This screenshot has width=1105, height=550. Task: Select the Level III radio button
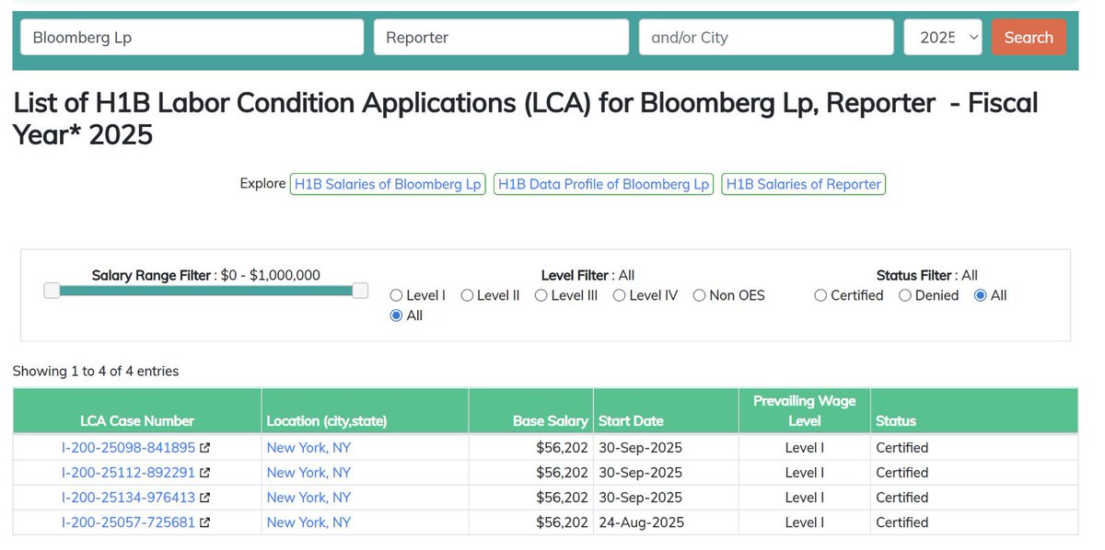click(x=541, y=295)
